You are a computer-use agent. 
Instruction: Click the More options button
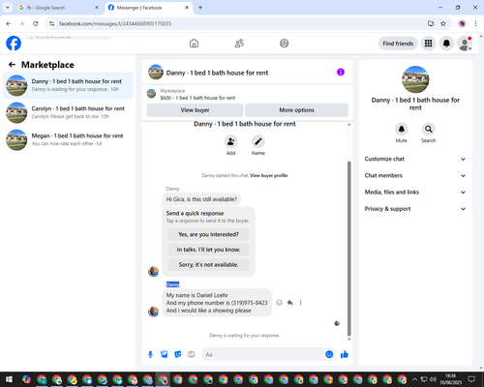(x=296, y=110)
